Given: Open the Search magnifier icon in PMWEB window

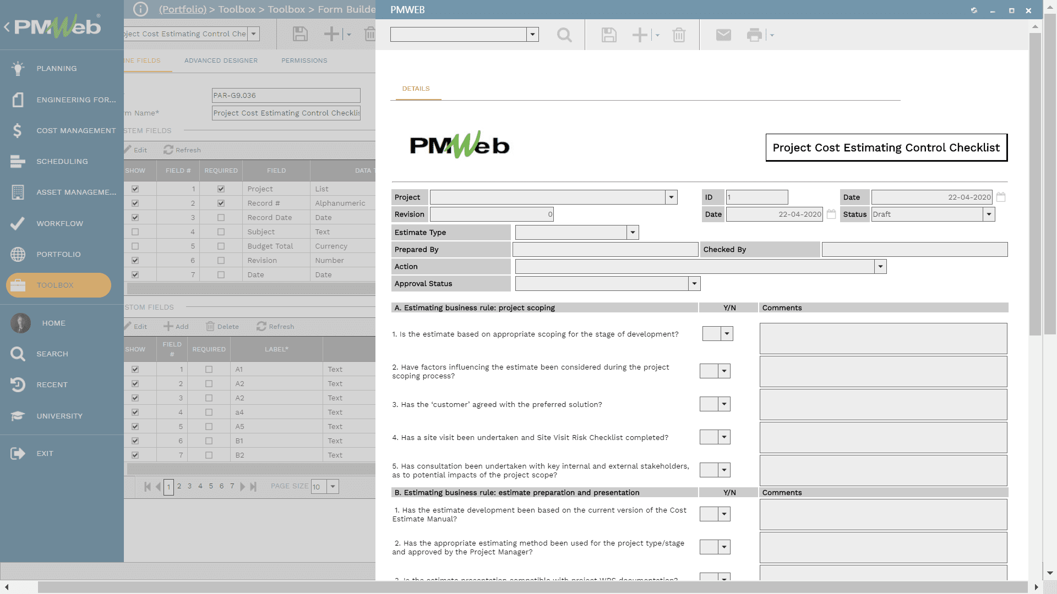Looking at the screenshot, I should click(564, 35).
